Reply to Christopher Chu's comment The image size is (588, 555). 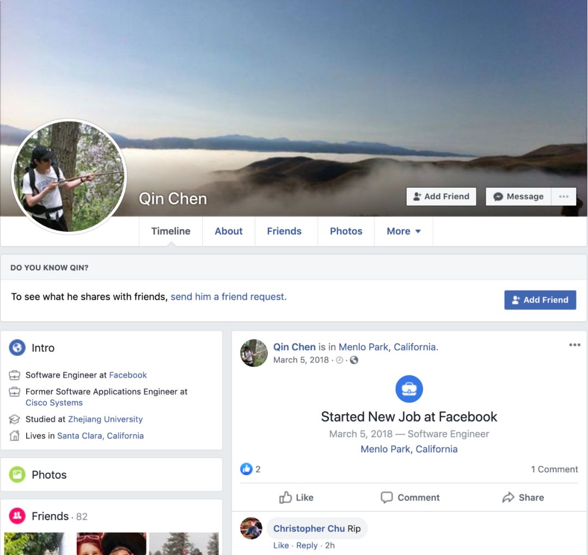click(x=307, y=545)
